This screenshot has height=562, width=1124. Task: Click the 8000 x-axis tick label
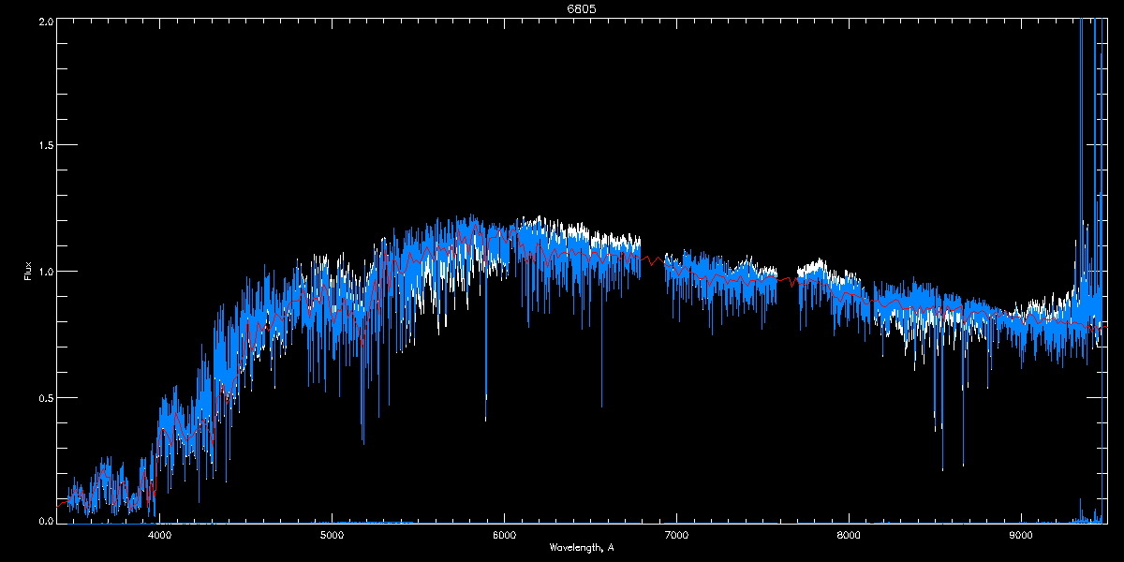pyautogui.click(x=849, y=536)
